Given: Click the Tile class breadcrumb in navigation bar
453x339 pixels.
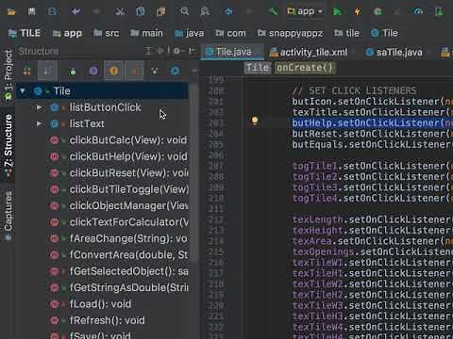Looking at the screenshot, I should (x=384, y=33).
